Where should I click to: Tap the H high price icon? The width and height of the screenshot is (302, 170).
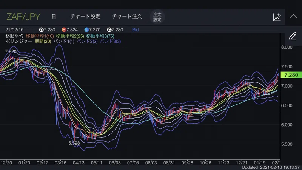click(64, 30)
